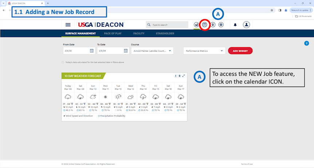Open a new browser tab

click(48, 3)
